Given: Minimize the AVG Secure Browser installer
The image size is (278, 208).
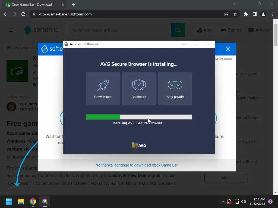Looking at the screenshot, I should (184, 44).
